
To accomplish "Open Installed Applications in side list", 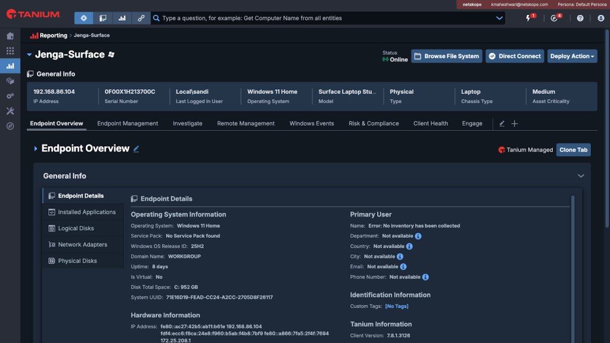I will pyautogui.click(x=82, y=212).
